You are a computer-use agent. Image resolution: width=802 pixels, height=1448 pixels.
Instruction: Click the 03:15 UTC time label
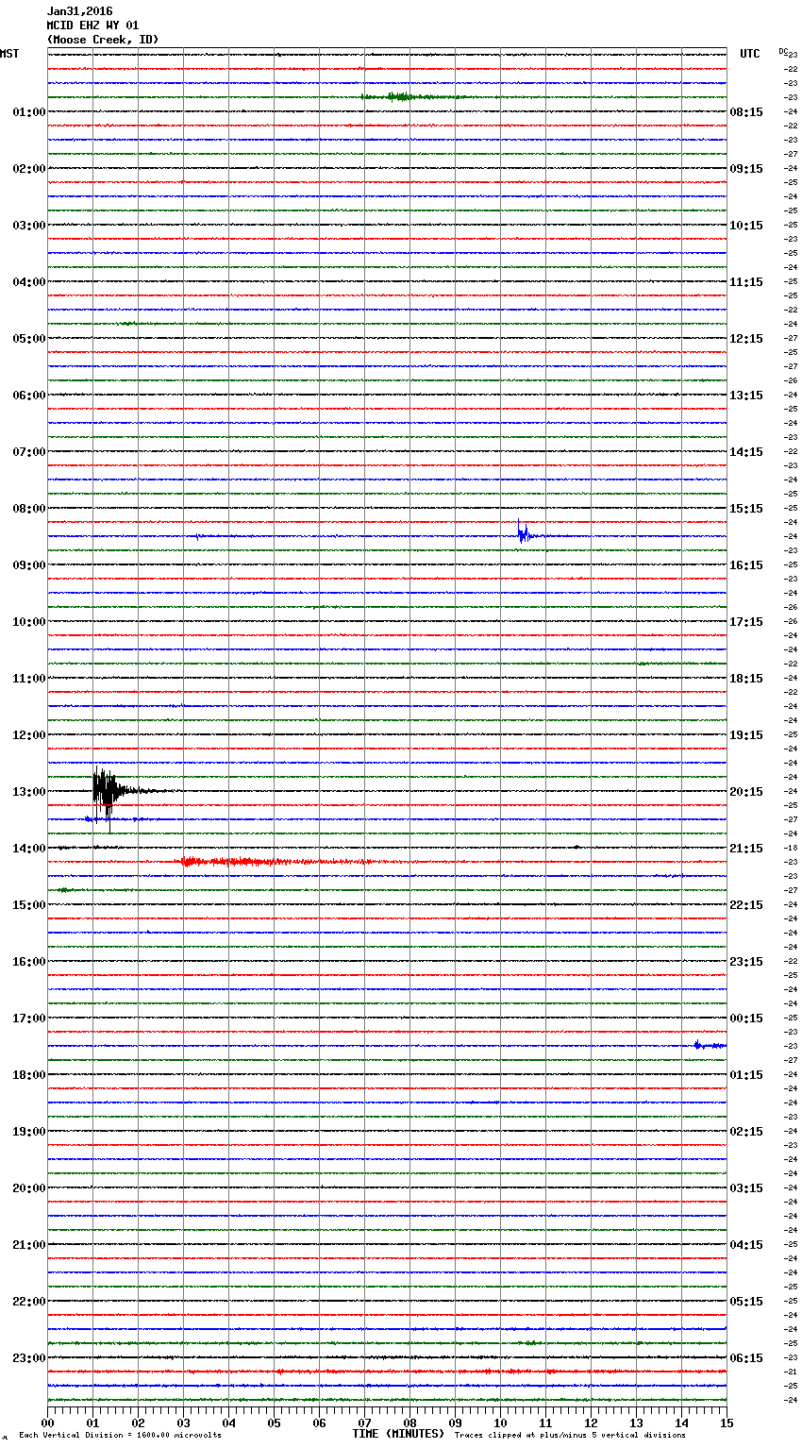[x=746, y=1188]
